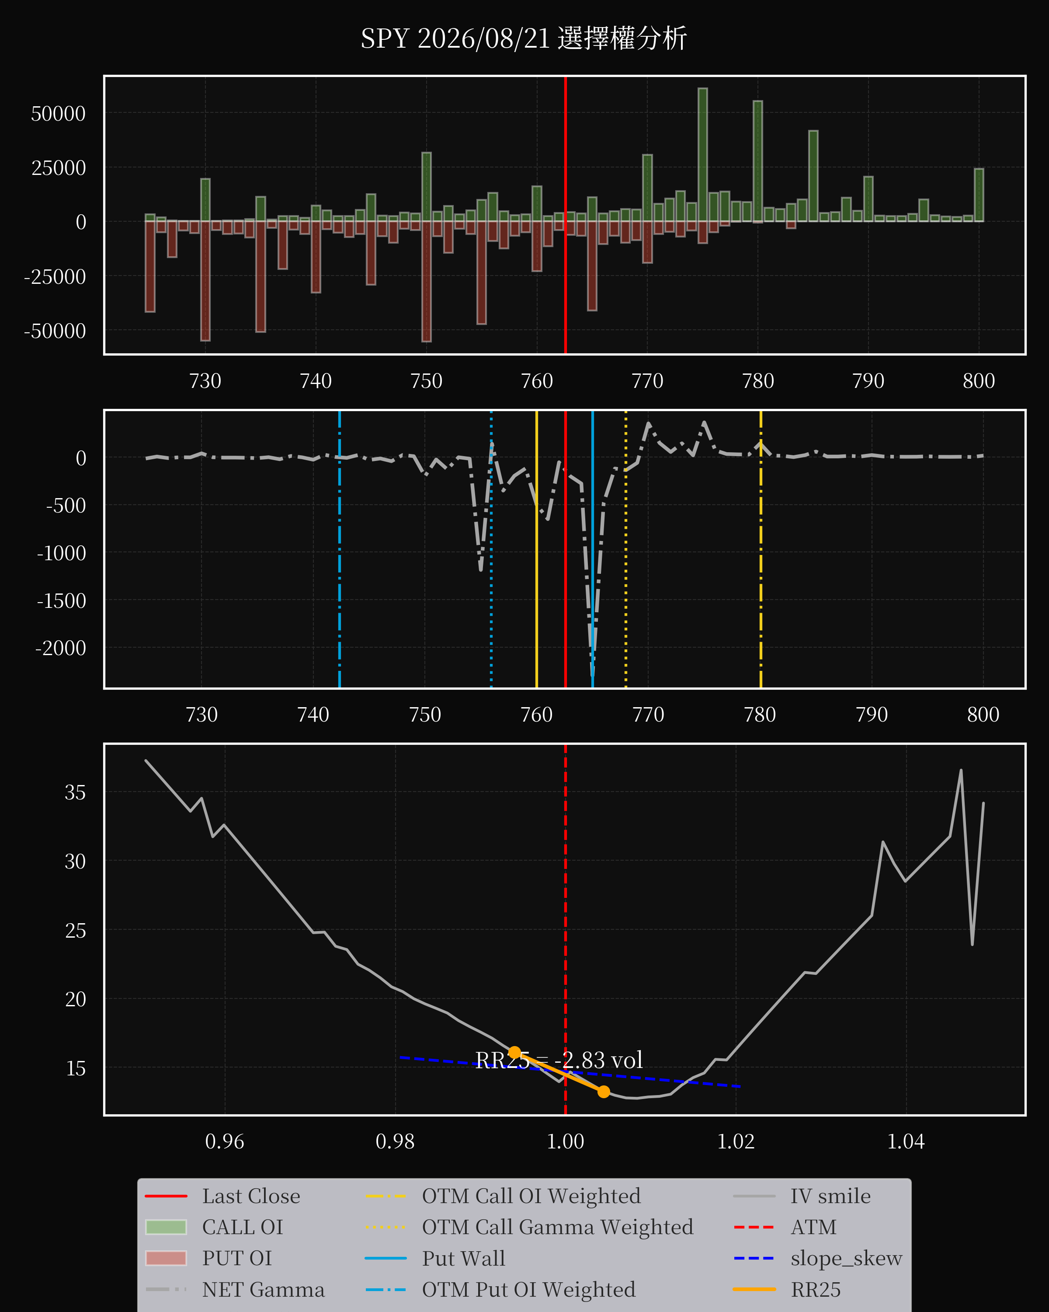Click the green call OI bar at 800
The width and height of the screenshot is (1049, 1312).
(x=979, y=195)
